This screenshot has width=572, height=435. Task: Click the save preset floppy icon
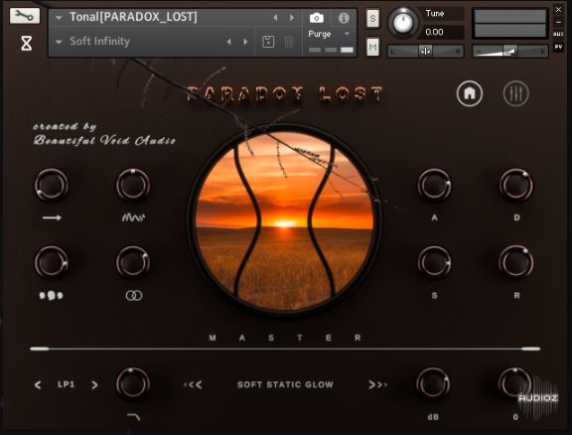click(268, 42)
